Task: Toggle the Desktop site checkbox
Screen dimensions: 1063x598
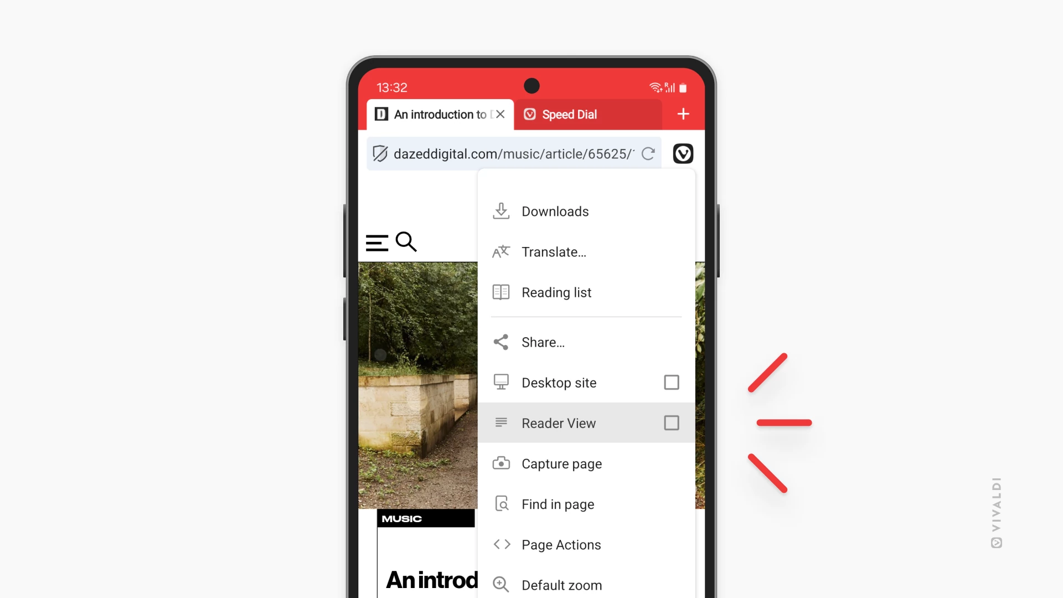Action: (670, 383)
